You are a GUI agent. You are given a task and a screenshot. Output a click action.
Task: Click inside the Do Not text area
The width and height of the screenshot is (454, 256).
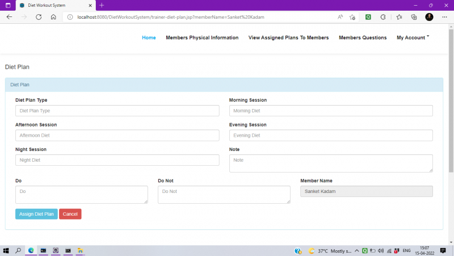pyautogui.click(x=224, y=195)
